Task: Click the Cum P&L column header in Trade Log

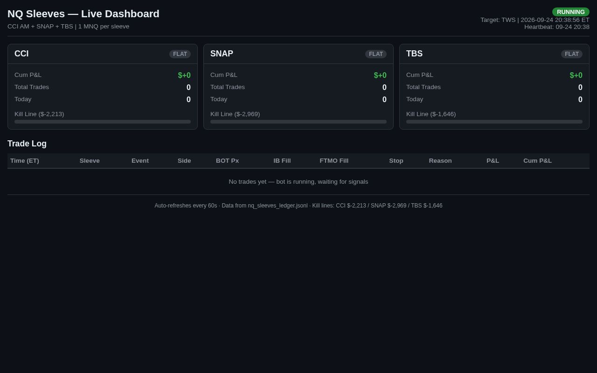Action: [x=537, y=161]
